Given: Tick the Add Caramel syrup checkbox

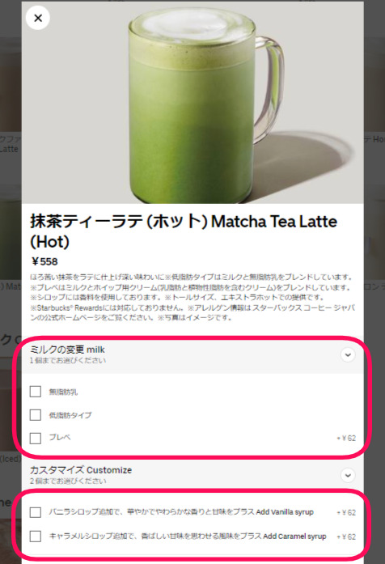Looking at the screenshot, I should tap(36, 536).
